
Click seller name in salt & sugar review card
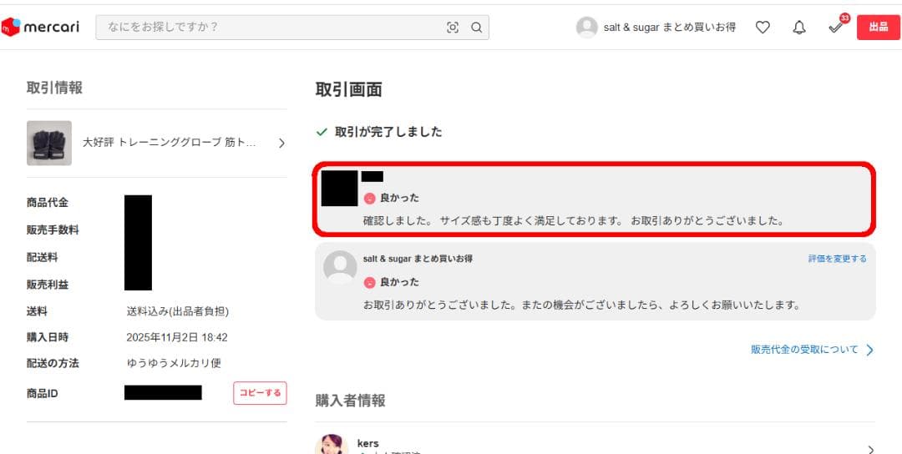coord(418,259)
